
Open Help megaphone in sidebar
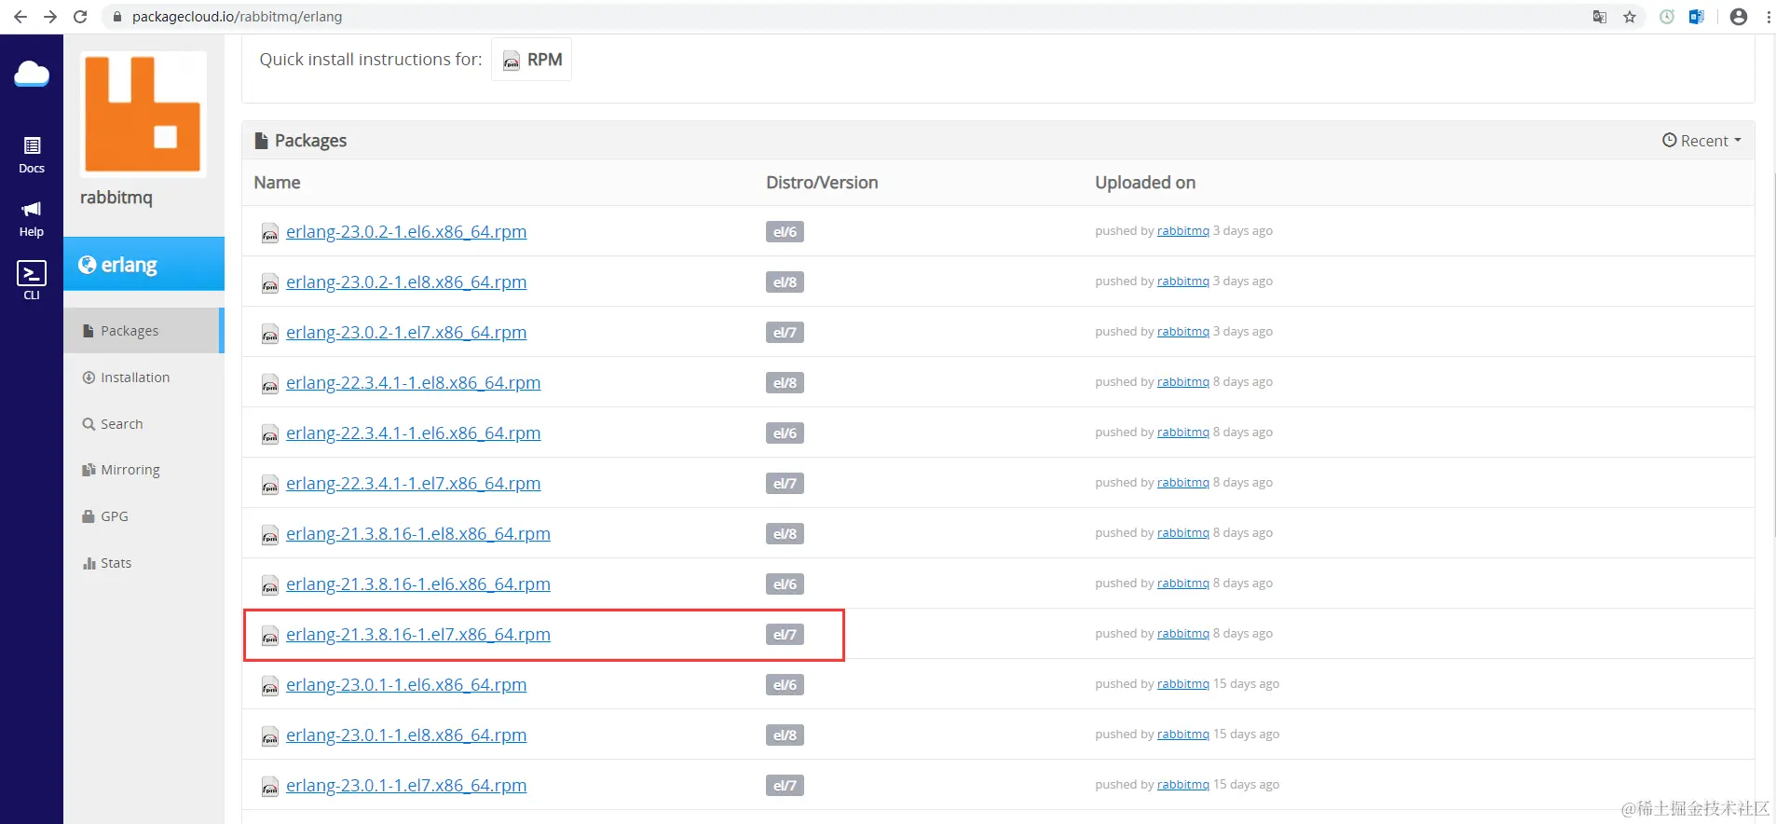coord(32,218)
